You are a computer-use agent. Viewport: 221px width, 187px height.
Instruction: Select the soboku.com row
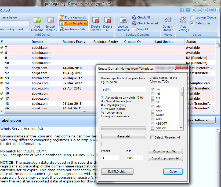tap(108, 58)
